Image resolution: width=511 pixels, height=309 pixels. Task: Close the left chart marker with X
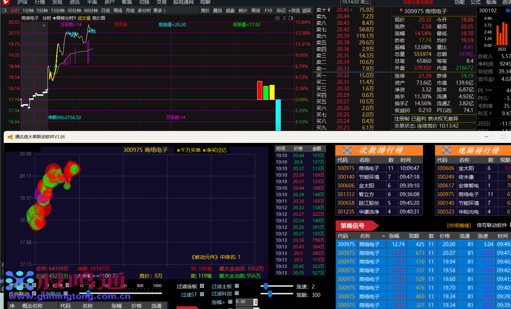44,26
